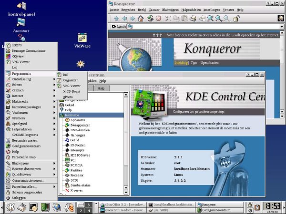Click the small power logout icon in panel
The image size is (286, 214).
coord(250,210)
